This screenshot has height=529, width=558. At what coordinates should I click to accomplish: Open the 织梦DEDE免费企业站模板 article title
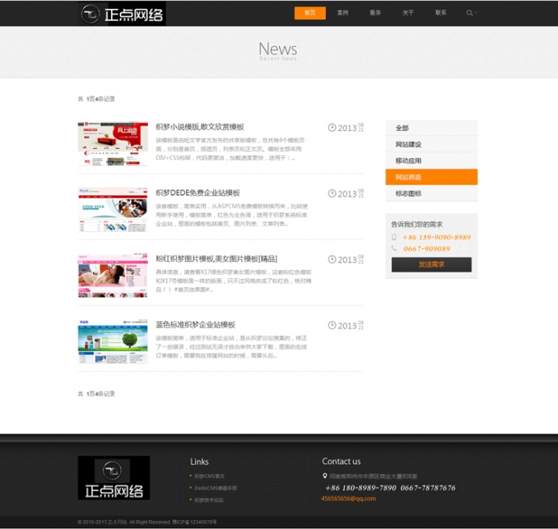pyautogui.click(x=198, y=193)
